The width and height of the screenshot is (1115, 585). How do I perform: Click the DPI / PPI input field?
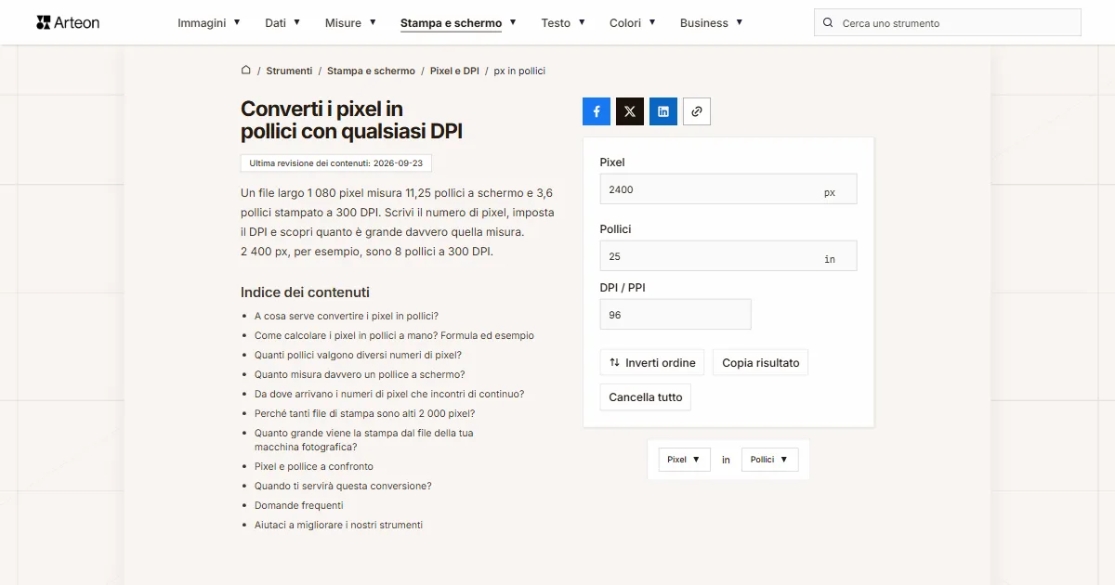(676, 315)
